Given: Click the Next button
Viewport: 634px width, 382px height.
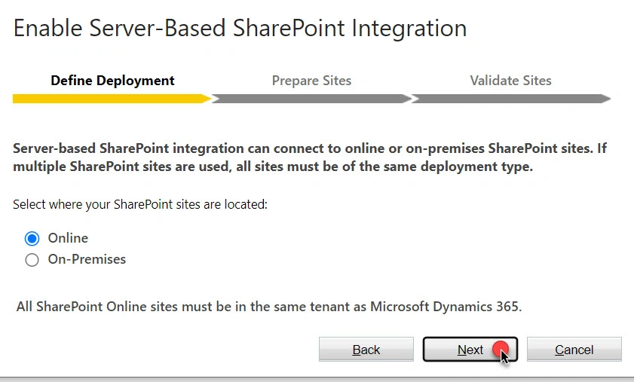Looking at the screenshot, I should pos(470,350).
